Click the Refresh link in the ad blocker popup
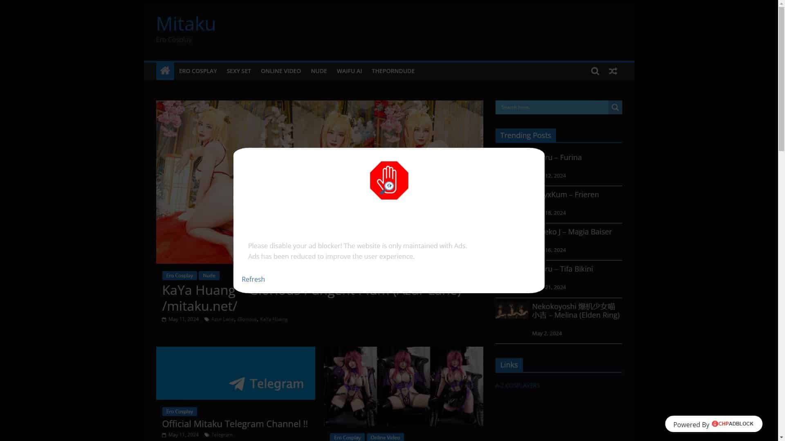785x441 pixels. 253,279
